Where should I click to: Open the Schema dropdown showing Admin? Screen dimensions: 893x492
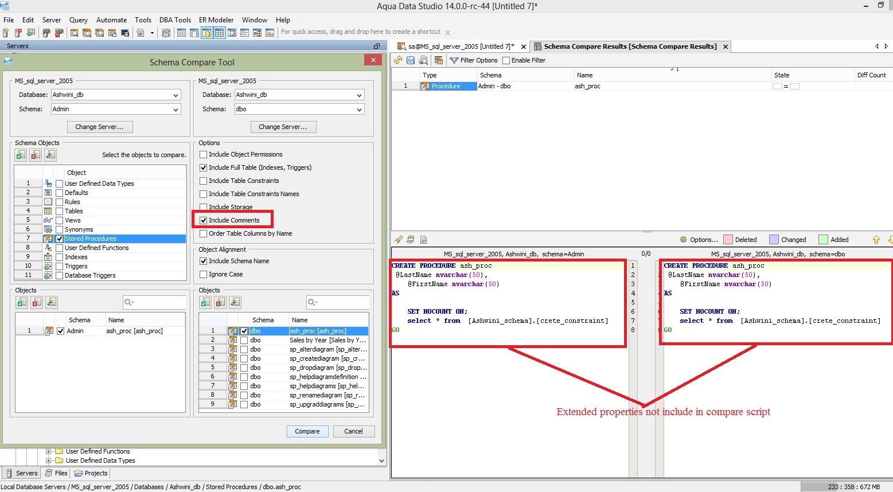[176, 109]
